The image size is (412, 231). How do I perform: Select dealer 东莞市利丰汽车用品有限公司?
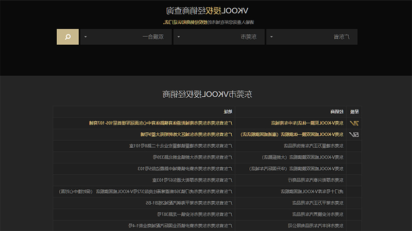[316, 226]
